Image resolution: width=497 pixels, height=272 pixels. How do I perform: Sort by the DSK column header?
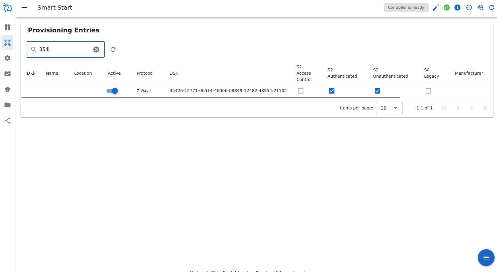(174, 73)
